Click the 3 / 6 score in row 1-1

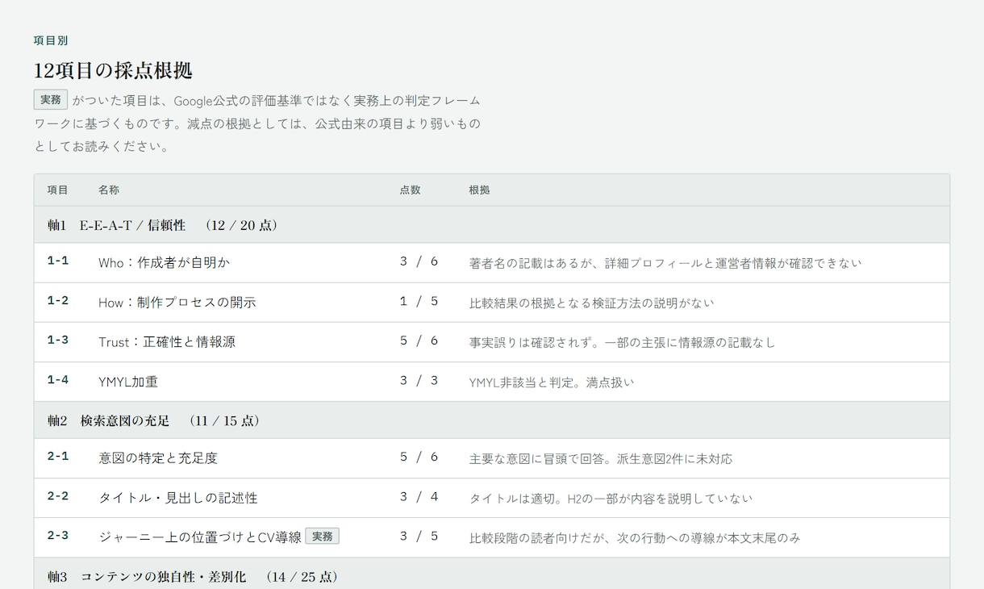[419, 261]
